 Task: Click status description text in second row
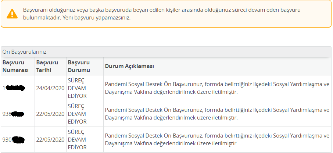tap(217, 114)
